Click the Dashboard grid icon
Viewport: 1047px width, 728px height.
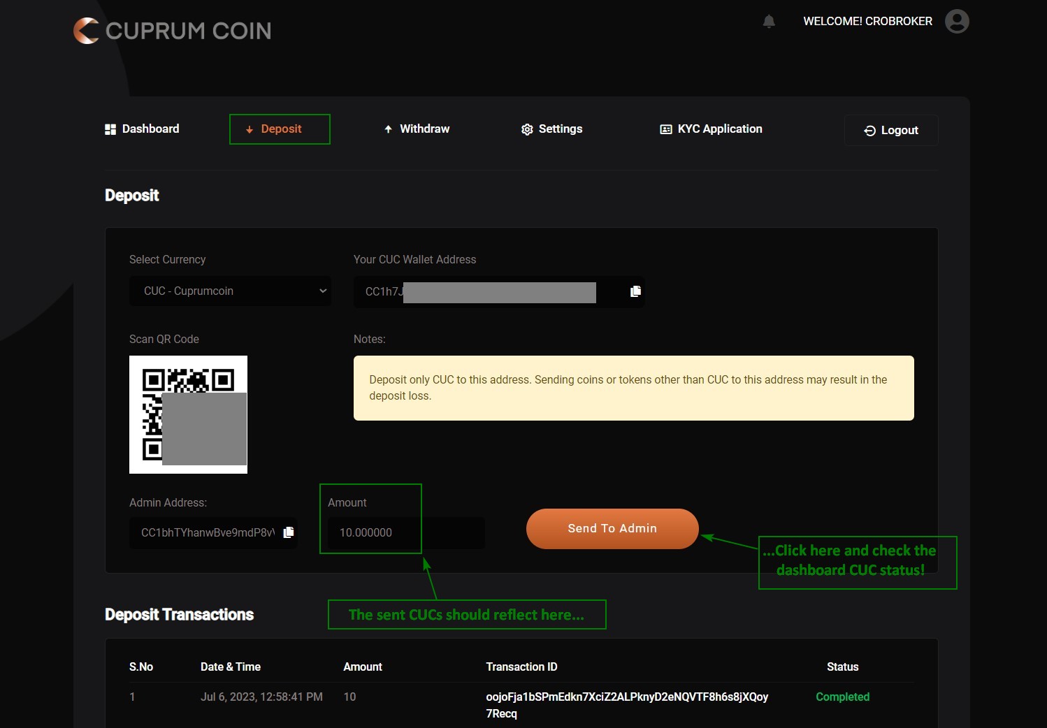[110, 129]
